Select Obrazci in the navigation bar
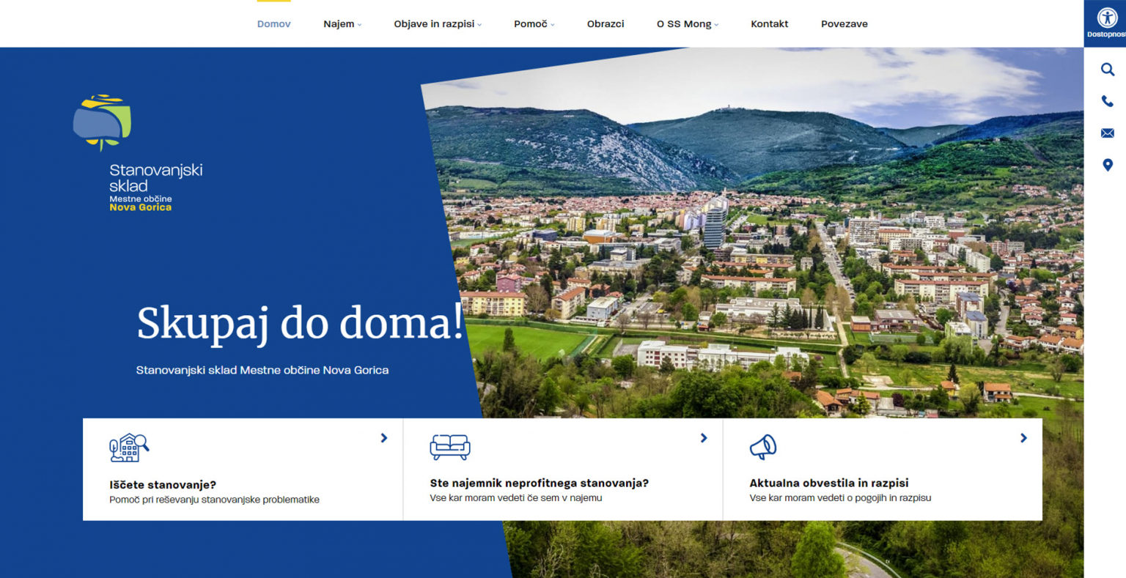Screen dimensions: 1126x578 (x=606, y=23)
